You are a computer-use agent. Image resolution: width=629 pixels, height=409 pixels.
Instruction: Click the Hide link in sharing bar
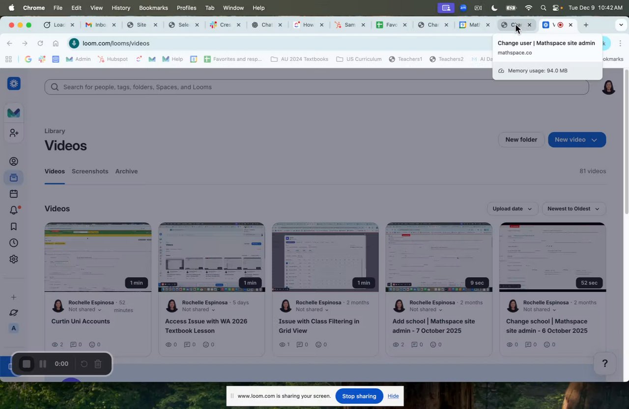pos(393,396)
